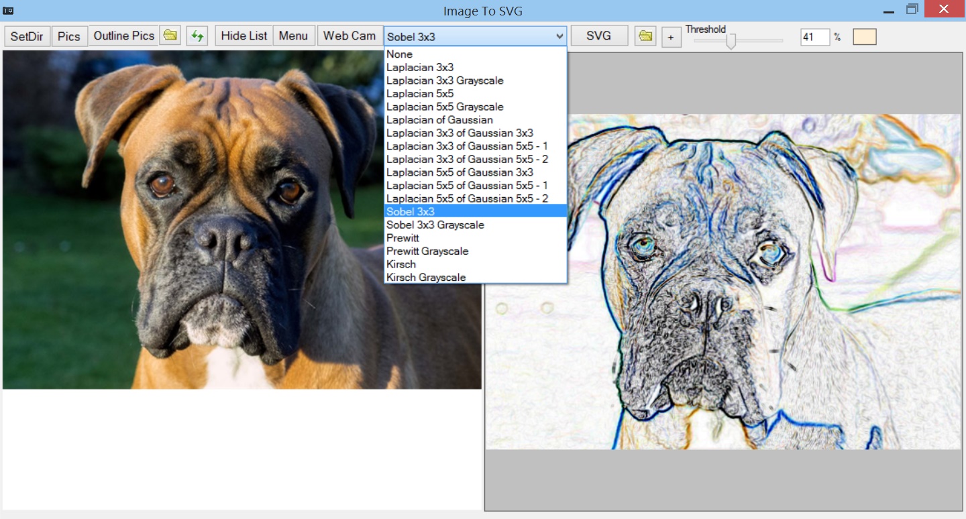Select the Laplacian 3x3 filter option
The image size is (966, 519).
click(476, 67)
